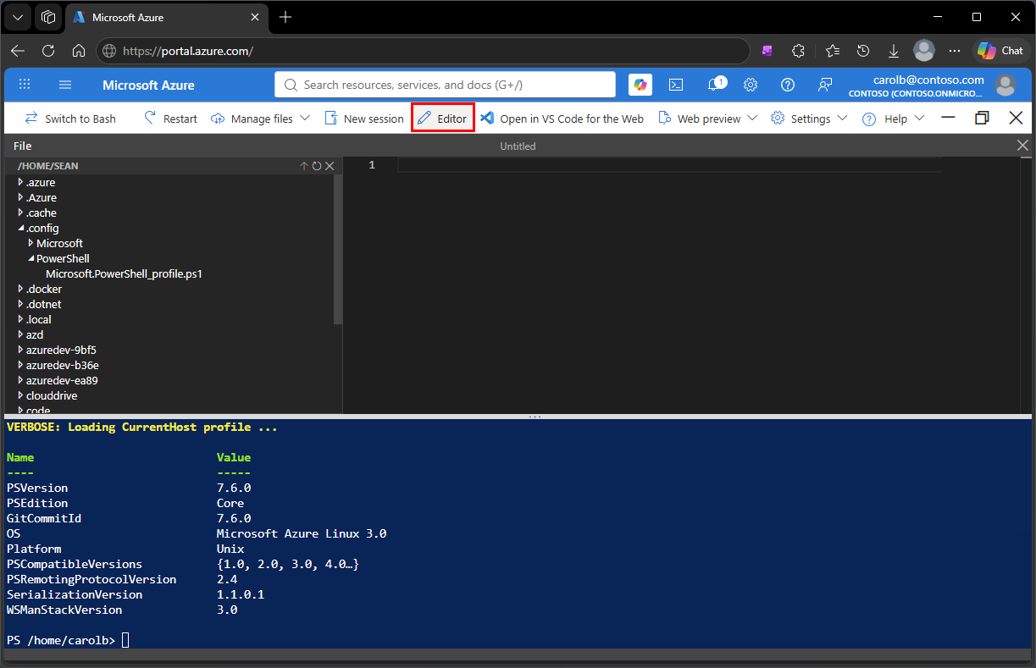The width and height of the screenshot is (1036, 668).
Task: Go to the browser home page
Action: 79,51
